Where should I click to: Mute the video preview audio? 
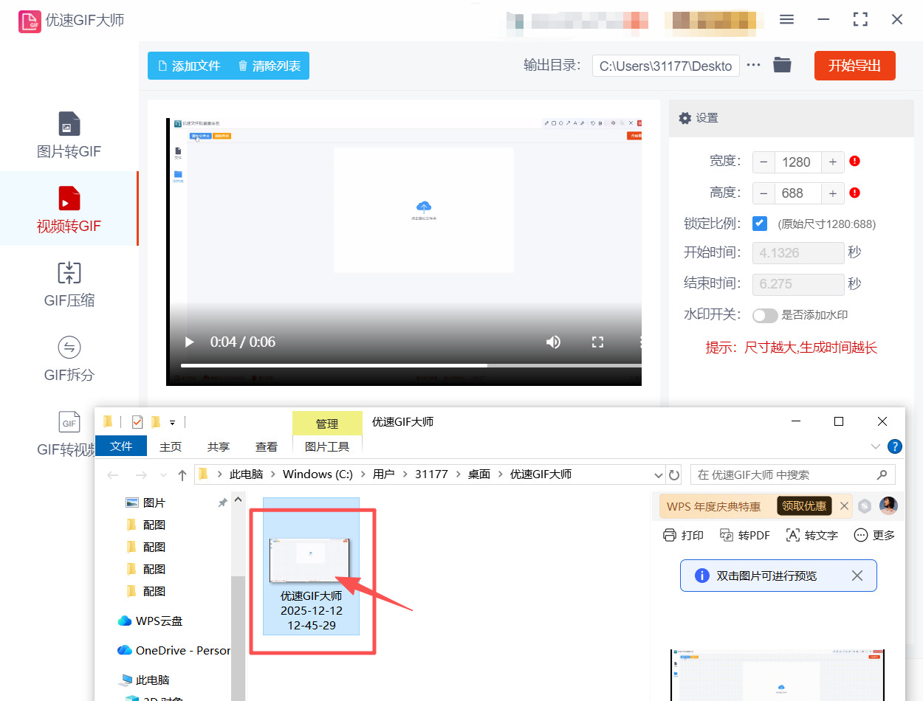click(x=553, y=342)
